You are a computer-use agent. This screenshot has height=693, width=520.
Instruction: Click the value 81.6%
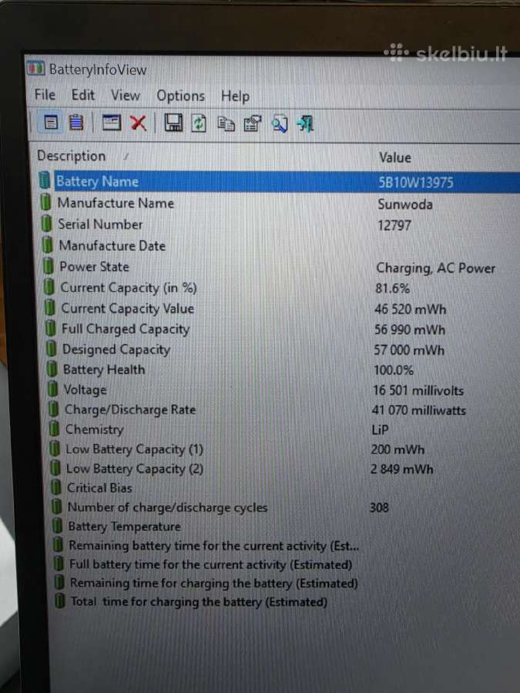(x=393, y=289)
